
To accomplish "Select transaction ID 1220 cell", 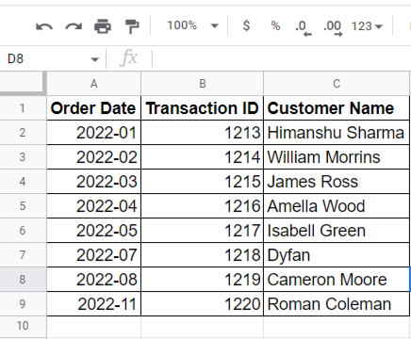I will (x=203, y=304).
